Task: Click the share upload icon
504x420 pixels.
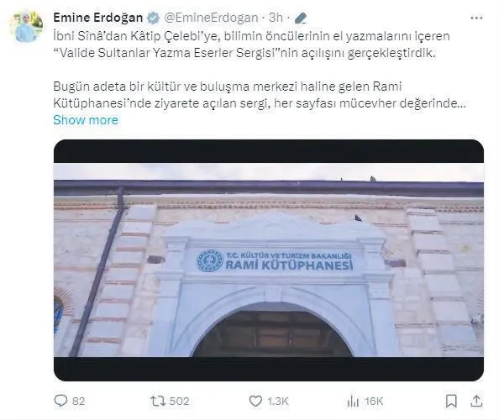Action: (476, 401)
